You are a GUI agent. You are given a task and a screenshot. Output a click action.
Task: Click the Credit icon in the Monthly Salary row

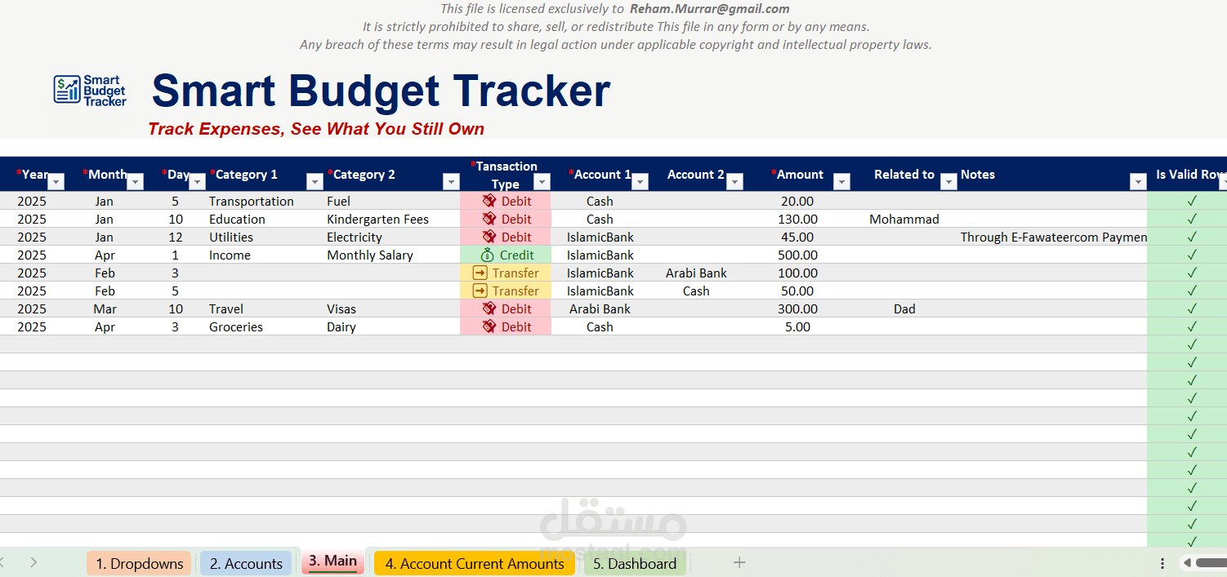pos(488,255)
